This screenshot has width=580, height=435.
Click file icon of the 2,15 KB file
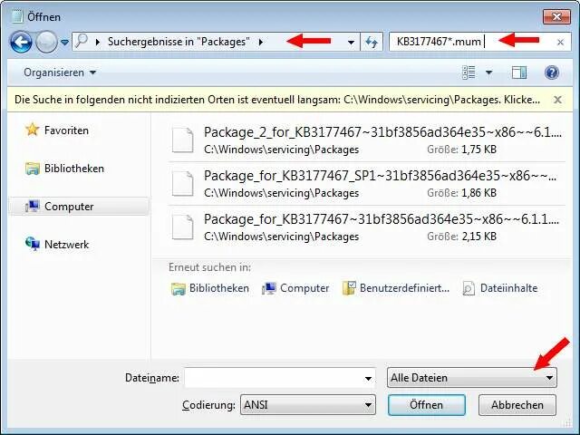[x=182, y=227]
